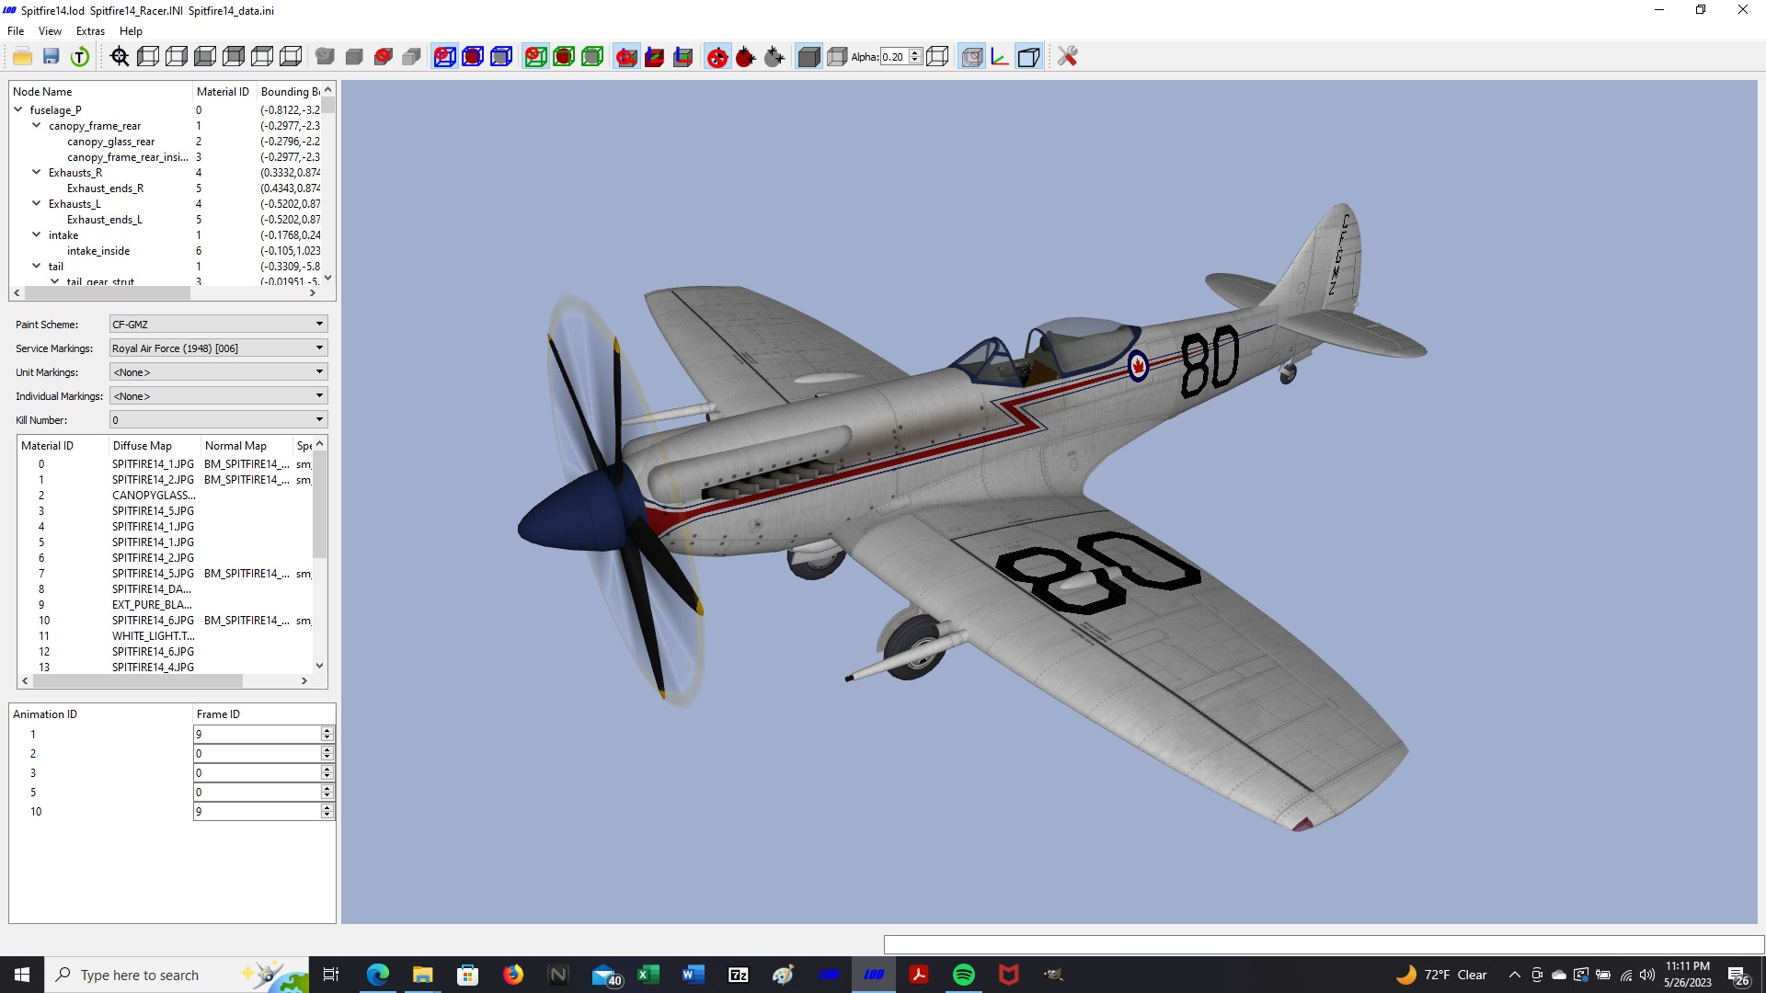
Task: Toggle the highlighted blue perspective box icon
Action: [1028, 57]
